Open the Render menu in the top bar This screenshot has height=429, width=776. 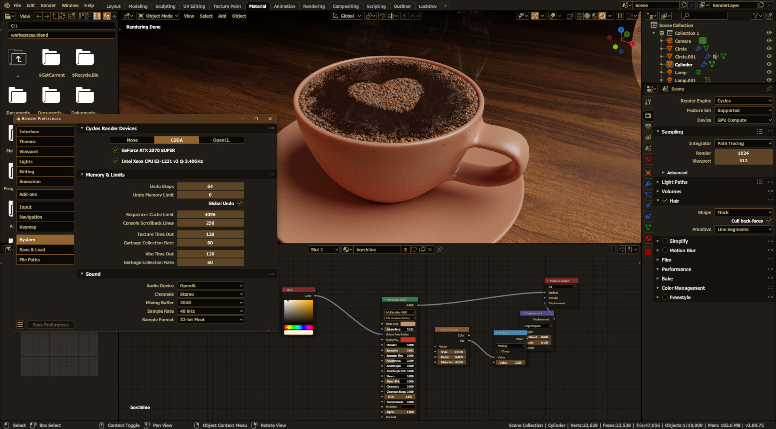coord(48,5)
